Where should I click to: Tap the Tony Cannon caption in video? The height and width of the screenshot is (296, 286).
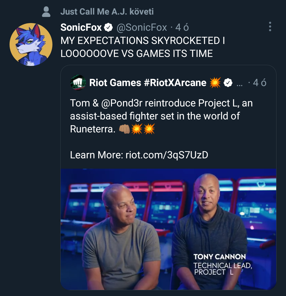point(223,264)
